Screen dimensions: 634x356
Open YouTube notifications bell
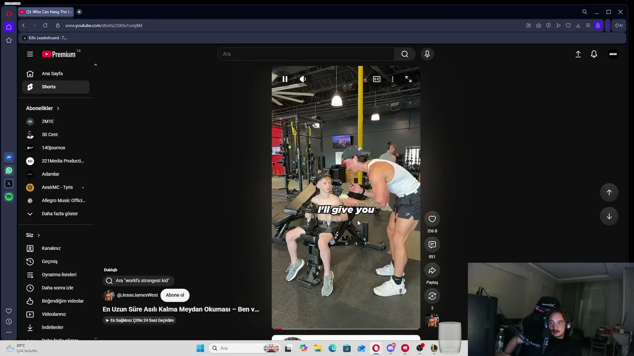coord(594,54)
